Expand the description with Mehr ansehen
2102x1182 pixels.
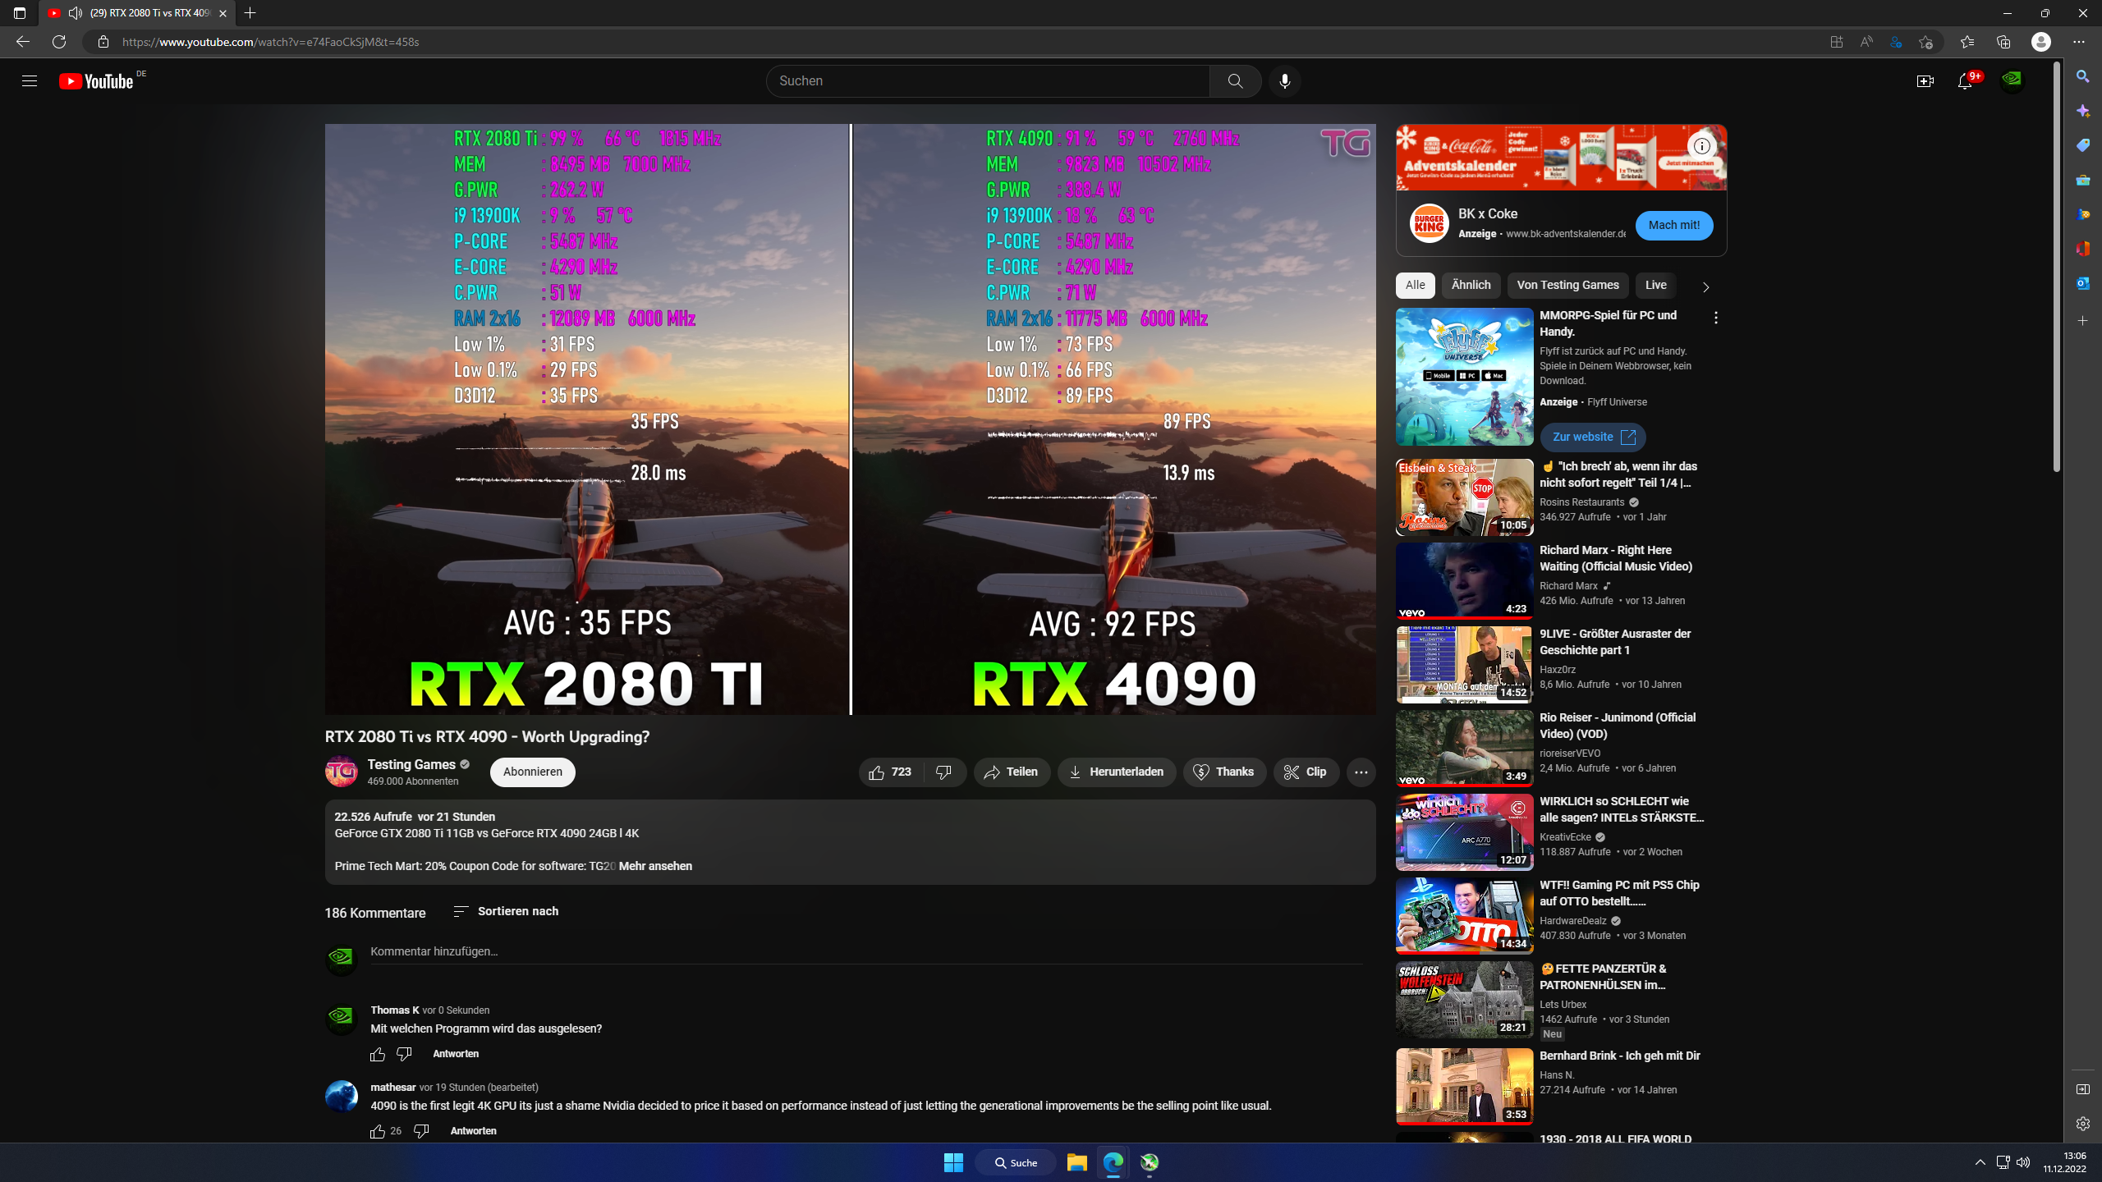[655, 867]
